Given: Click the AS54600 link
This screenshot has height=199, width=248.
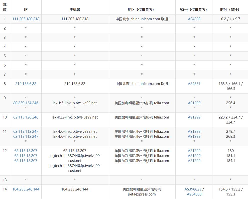Looking at the screenshot, I should (194, 194).
